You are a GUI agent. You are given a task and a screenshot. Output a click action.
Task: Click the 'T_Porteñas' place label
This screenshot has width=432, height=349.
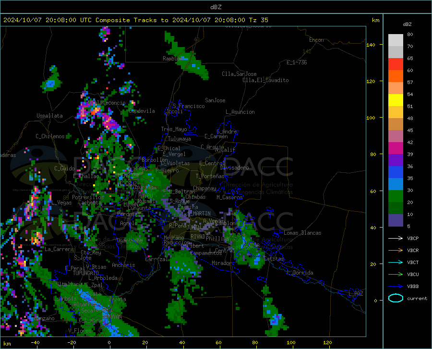tap(210, 176)
